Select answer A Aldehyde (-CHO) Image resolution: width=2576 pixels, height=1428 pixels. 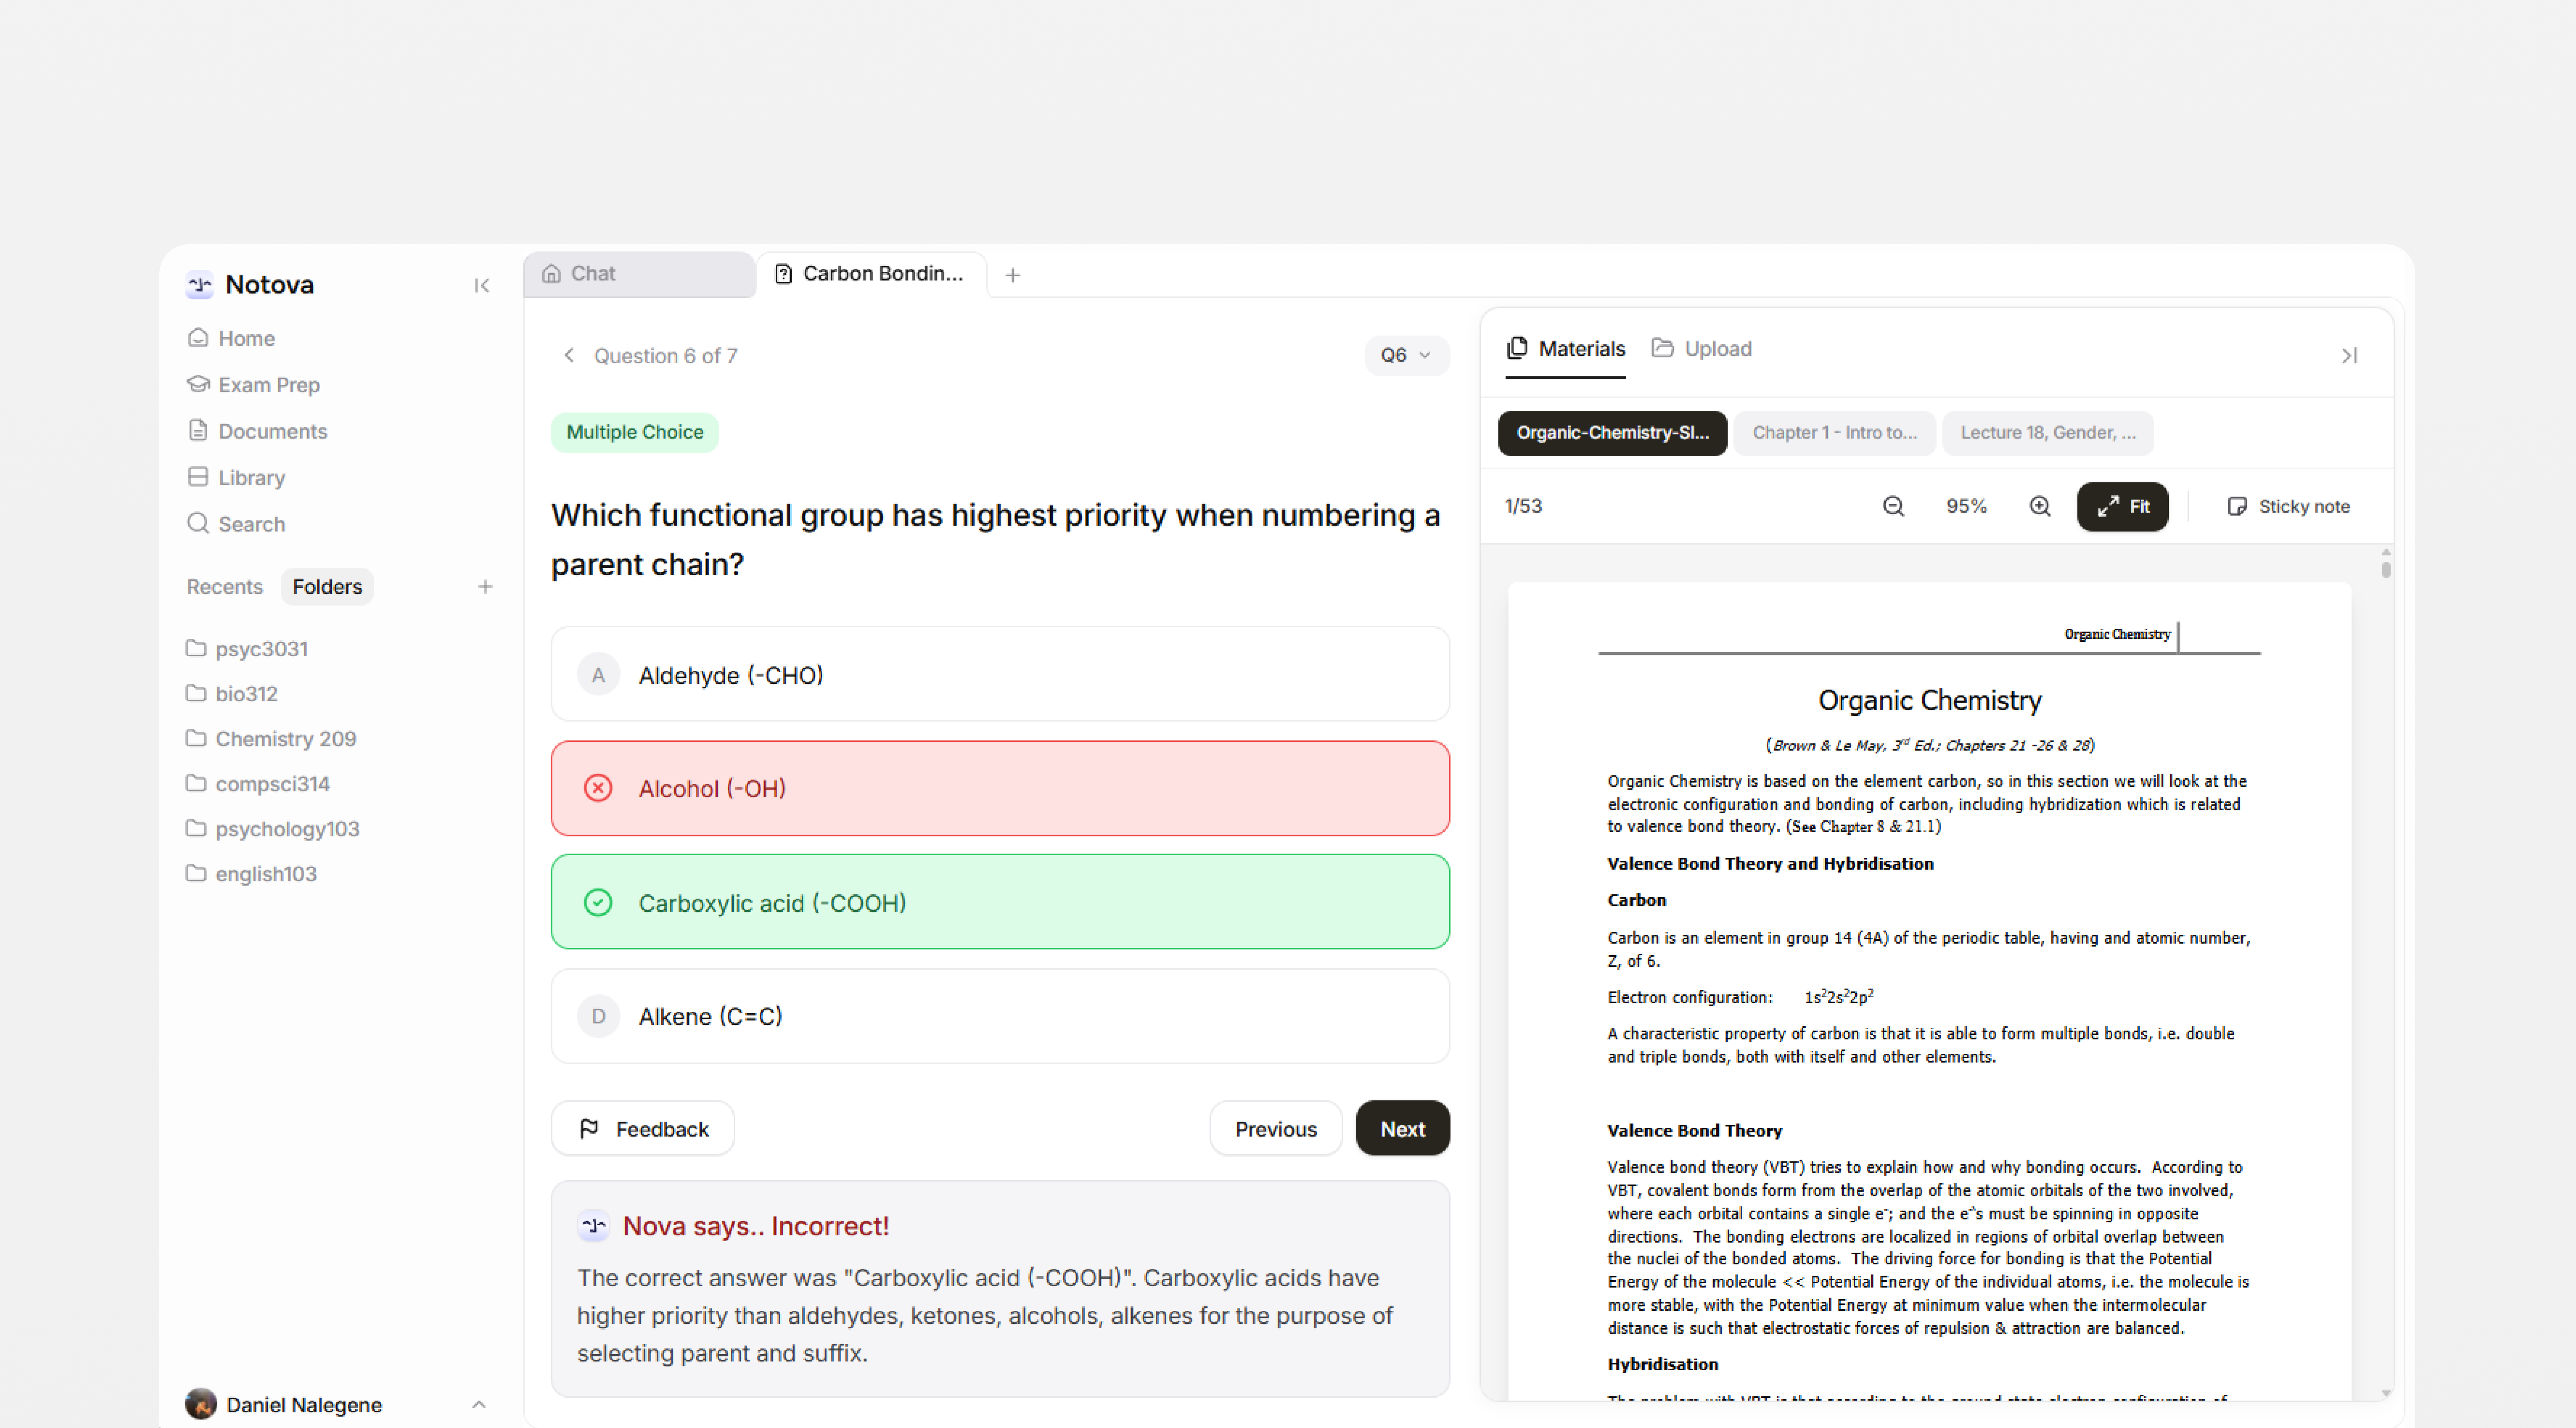[x=1000, y=675]
